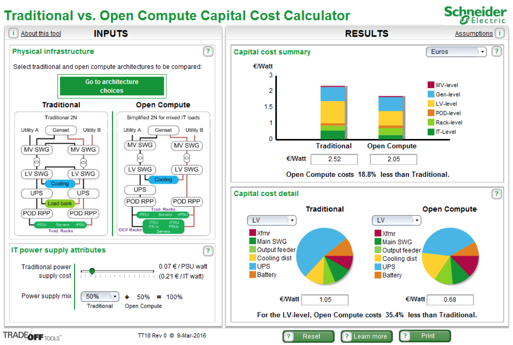Image resolution: width=513 pixels, height=345 pixels.
Task: Click the Print button
Action: point(428,336)
